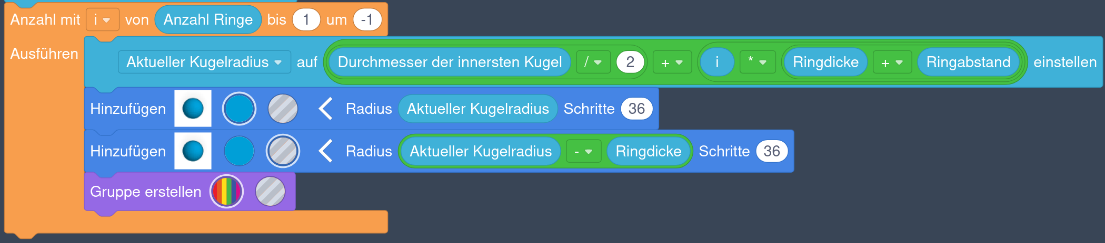Open the division operator dropdown
This screenshot has height=243, width=1105.
click(x=593, y=62)
